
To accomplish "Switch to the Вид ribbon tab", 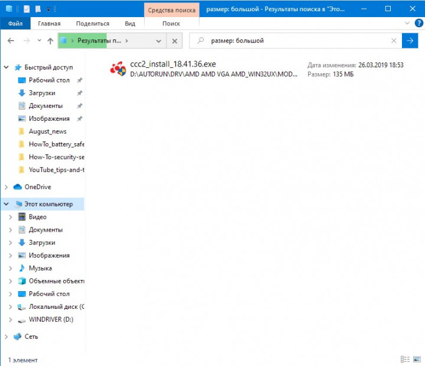I will tap(130, 24).
